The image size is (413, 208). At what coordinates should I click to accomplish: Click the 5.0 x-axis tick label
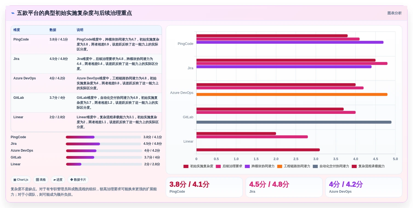click(395, 159)
